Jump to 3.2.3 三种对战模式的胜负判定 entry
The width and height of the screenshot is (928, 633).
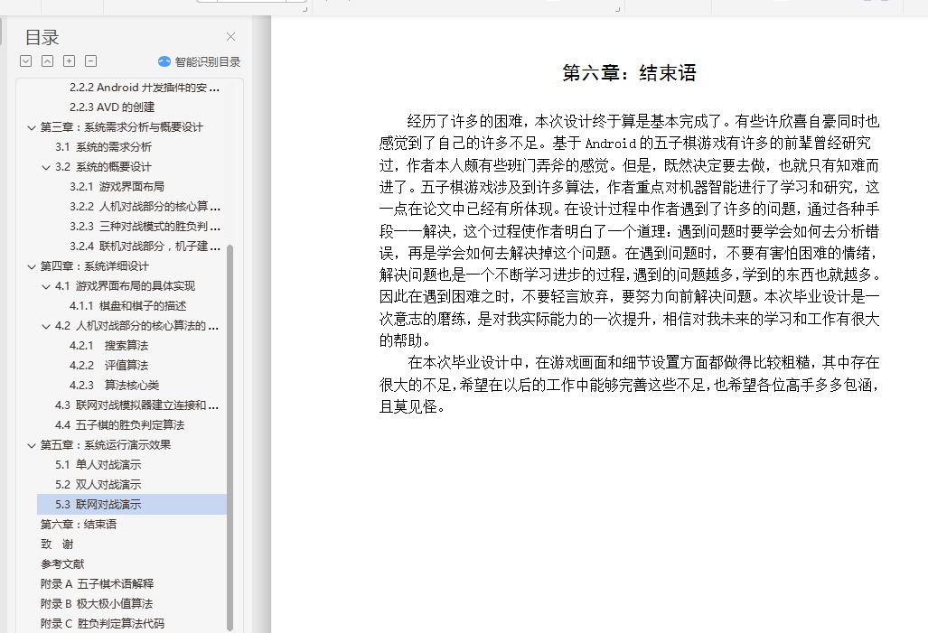145,226
